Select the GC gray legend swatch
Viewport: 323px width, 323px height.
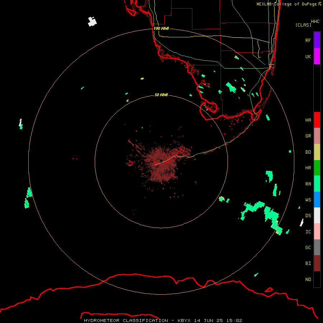[317, 247]
